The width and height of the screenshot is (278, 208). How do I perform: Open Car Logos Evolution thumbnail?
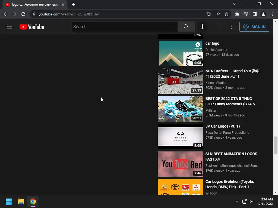click(181, 187)
